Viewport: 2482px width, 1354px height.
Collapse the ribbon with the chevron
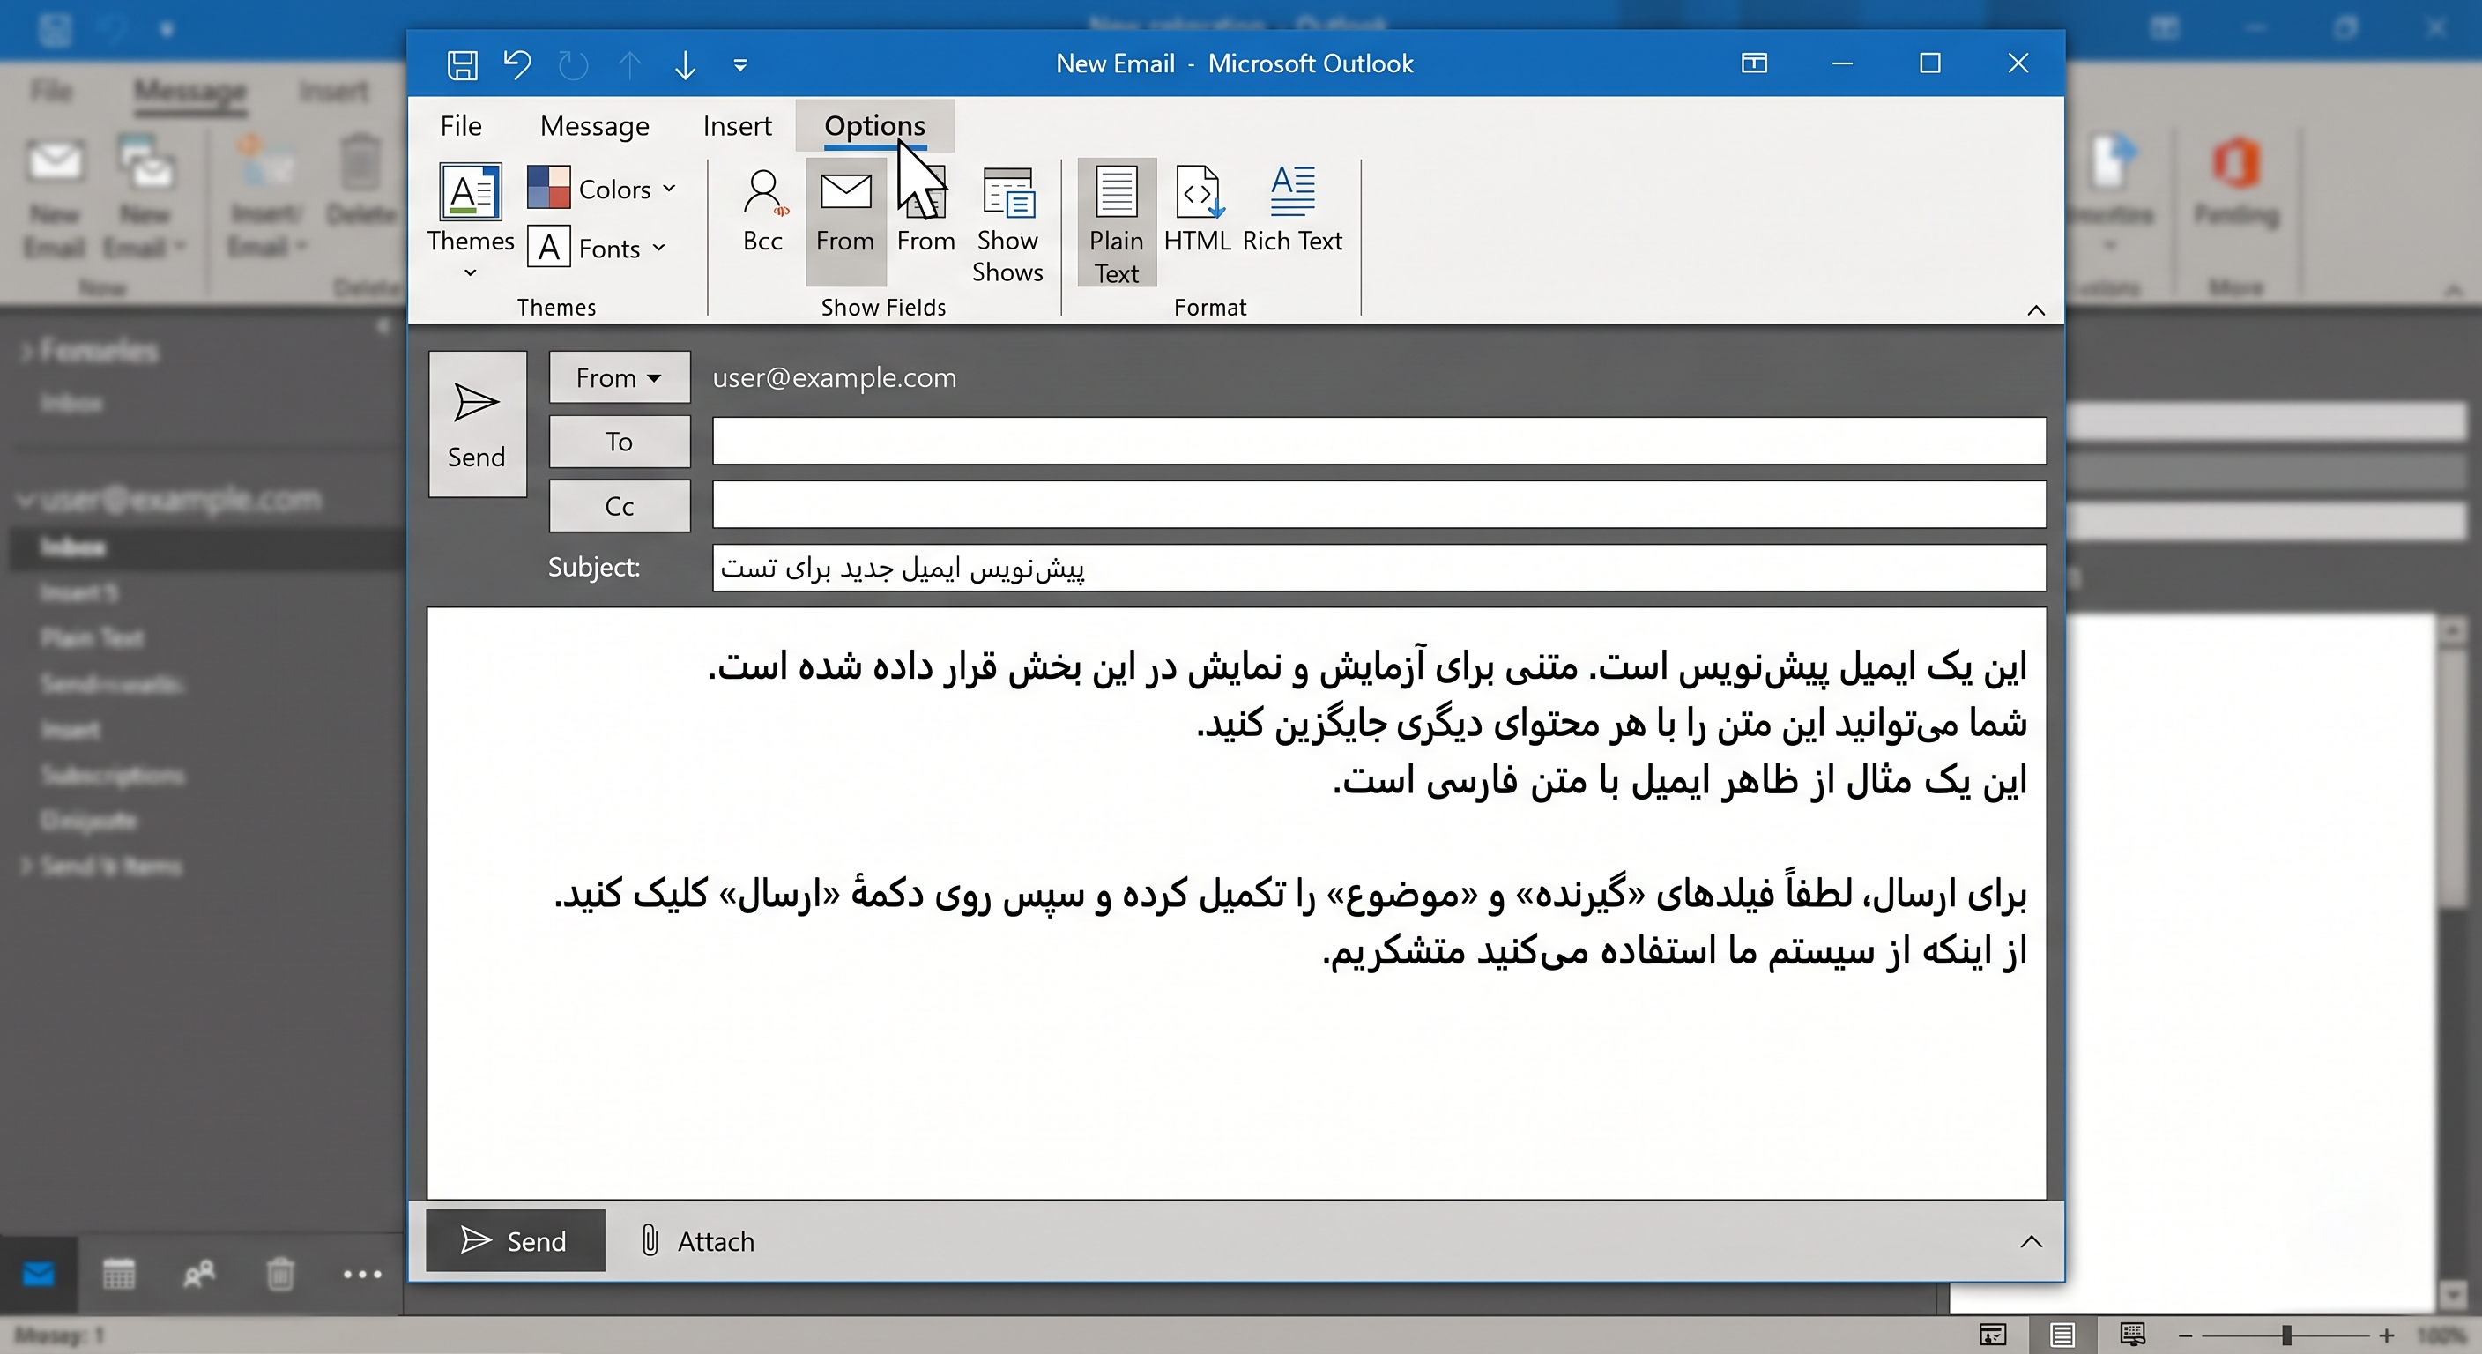[x=2035, y=309]
